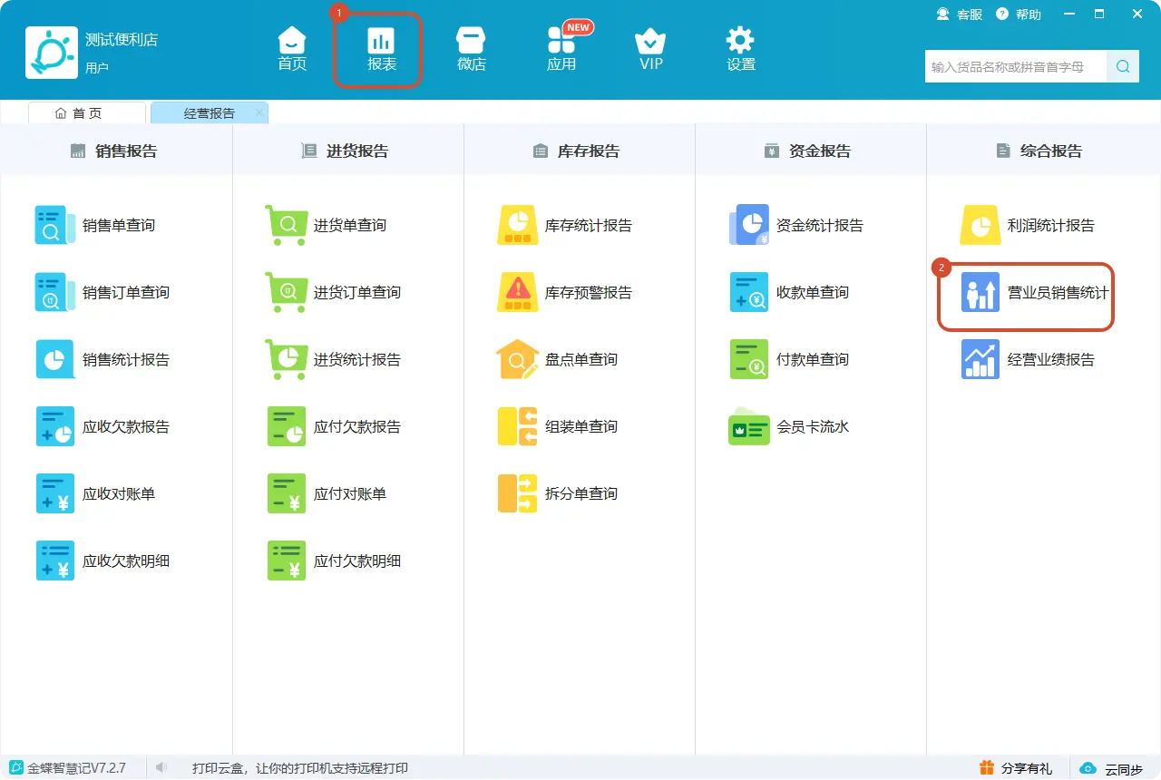Open 会员卡流水

788,426
